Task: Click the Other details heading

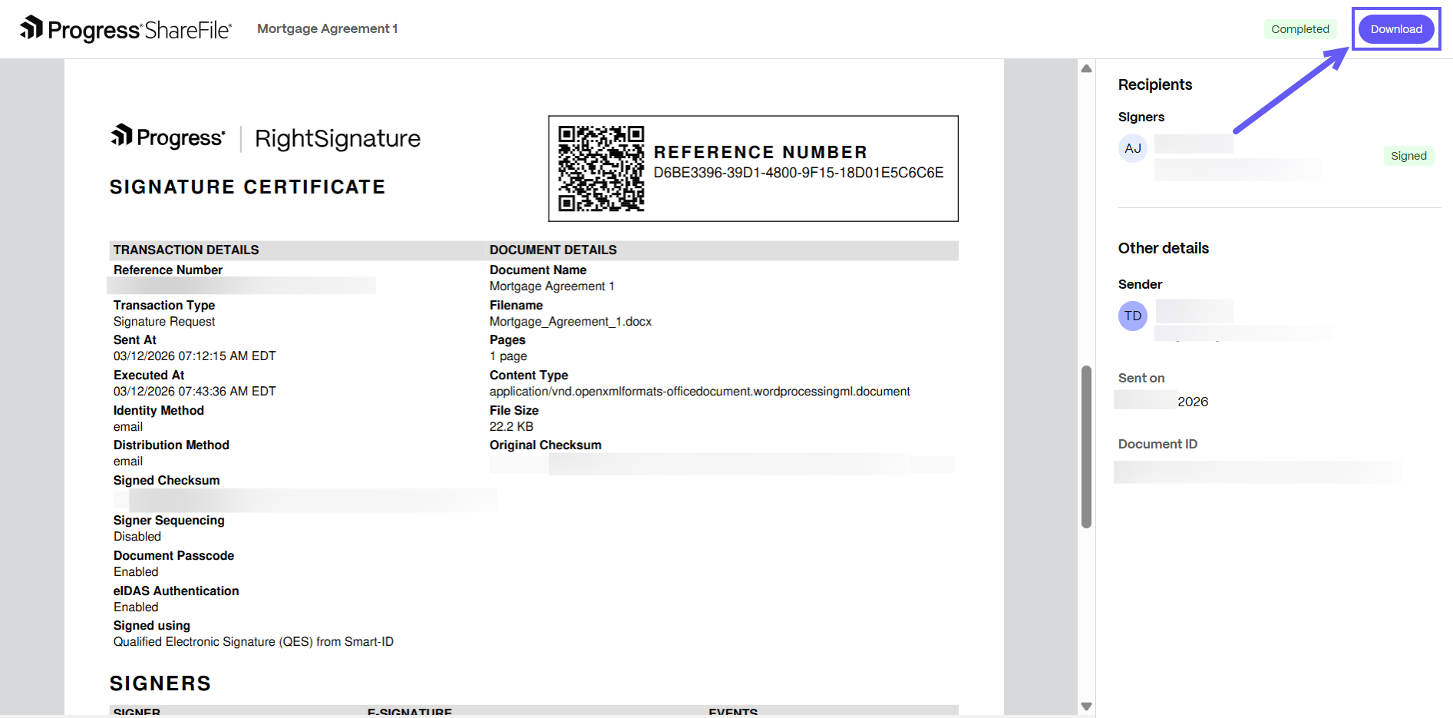Action: [1163, 248]
